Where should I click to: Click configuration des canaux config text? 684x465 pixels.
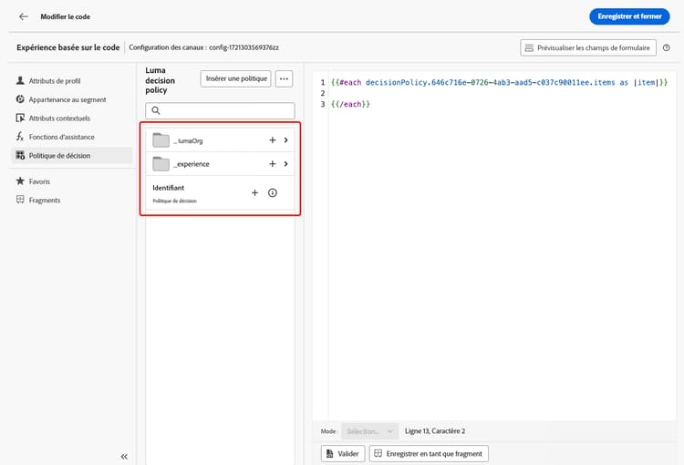pyautogui.click(x=203, y=47)
